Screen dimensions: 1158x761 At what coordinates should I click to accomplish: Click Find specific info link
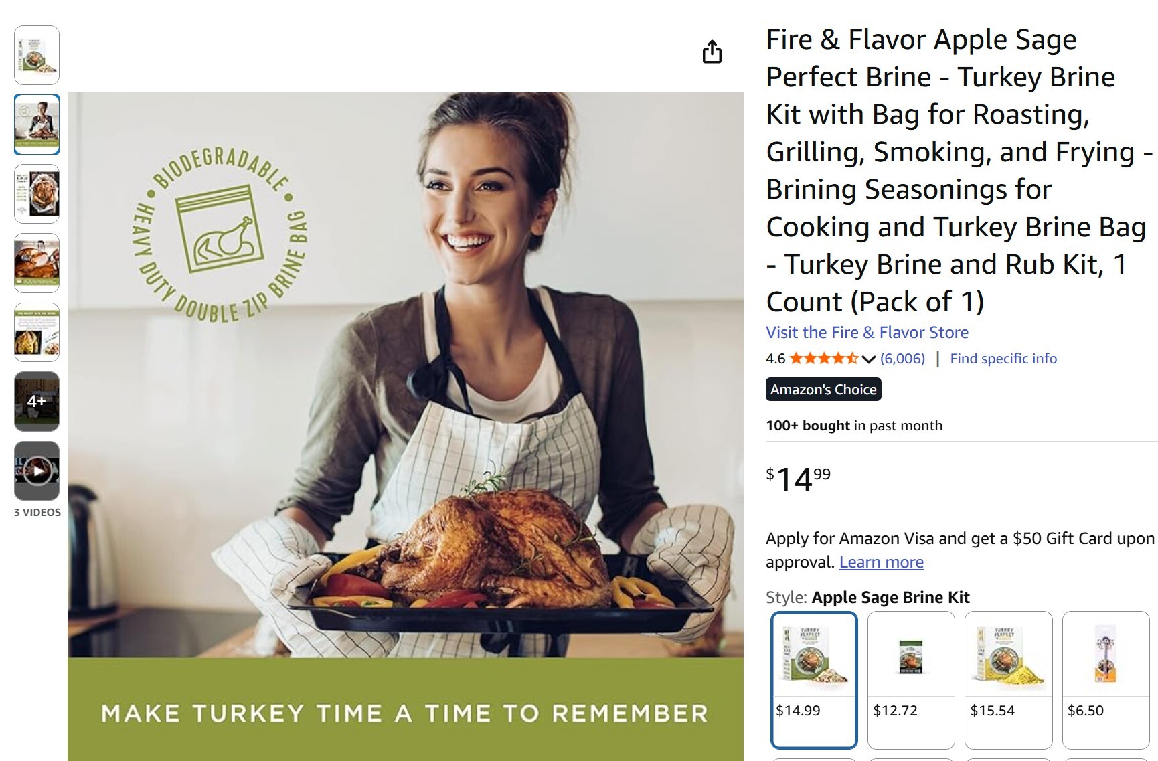[1003, 359]
